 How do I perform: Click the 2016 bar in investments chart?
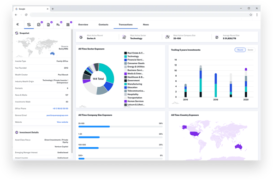tap(185, 90)
